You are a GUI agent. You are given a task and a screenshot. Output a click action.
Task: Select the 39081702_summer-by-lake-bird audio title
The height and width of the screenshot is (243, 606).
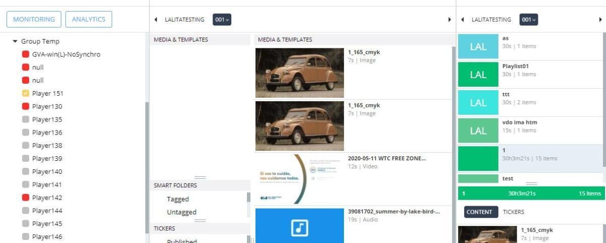pos(394,211)
